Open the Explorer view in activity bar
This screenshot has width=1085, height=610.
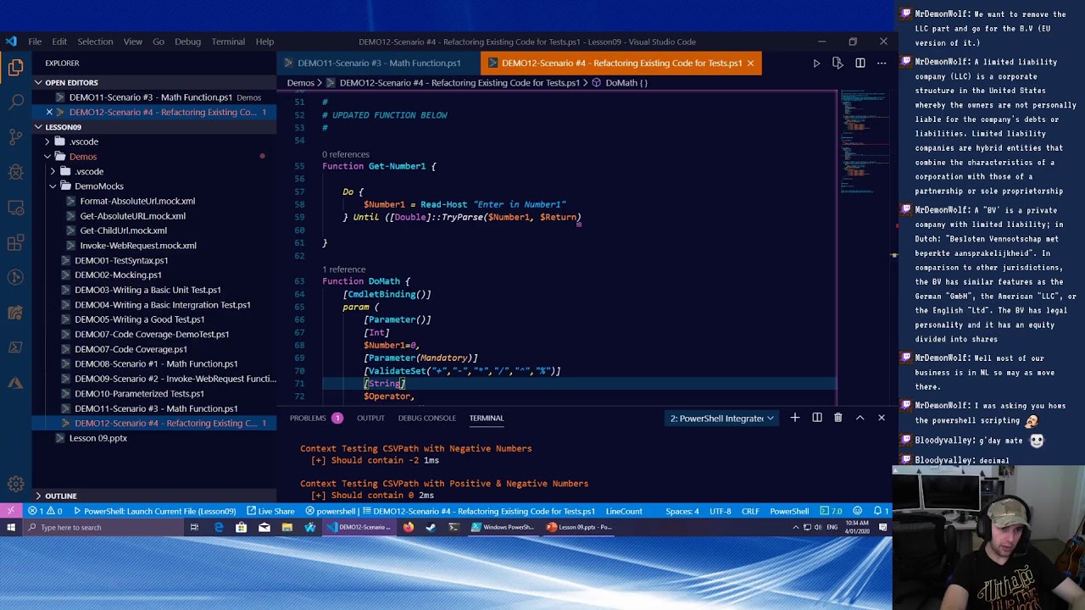click(x=16, y=68)
